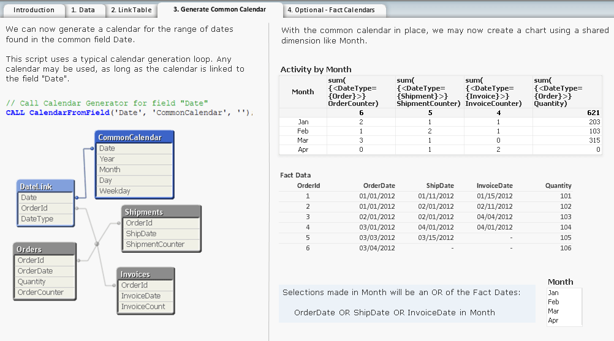Click the CALL CalendarFromField script line

point(129,113)
